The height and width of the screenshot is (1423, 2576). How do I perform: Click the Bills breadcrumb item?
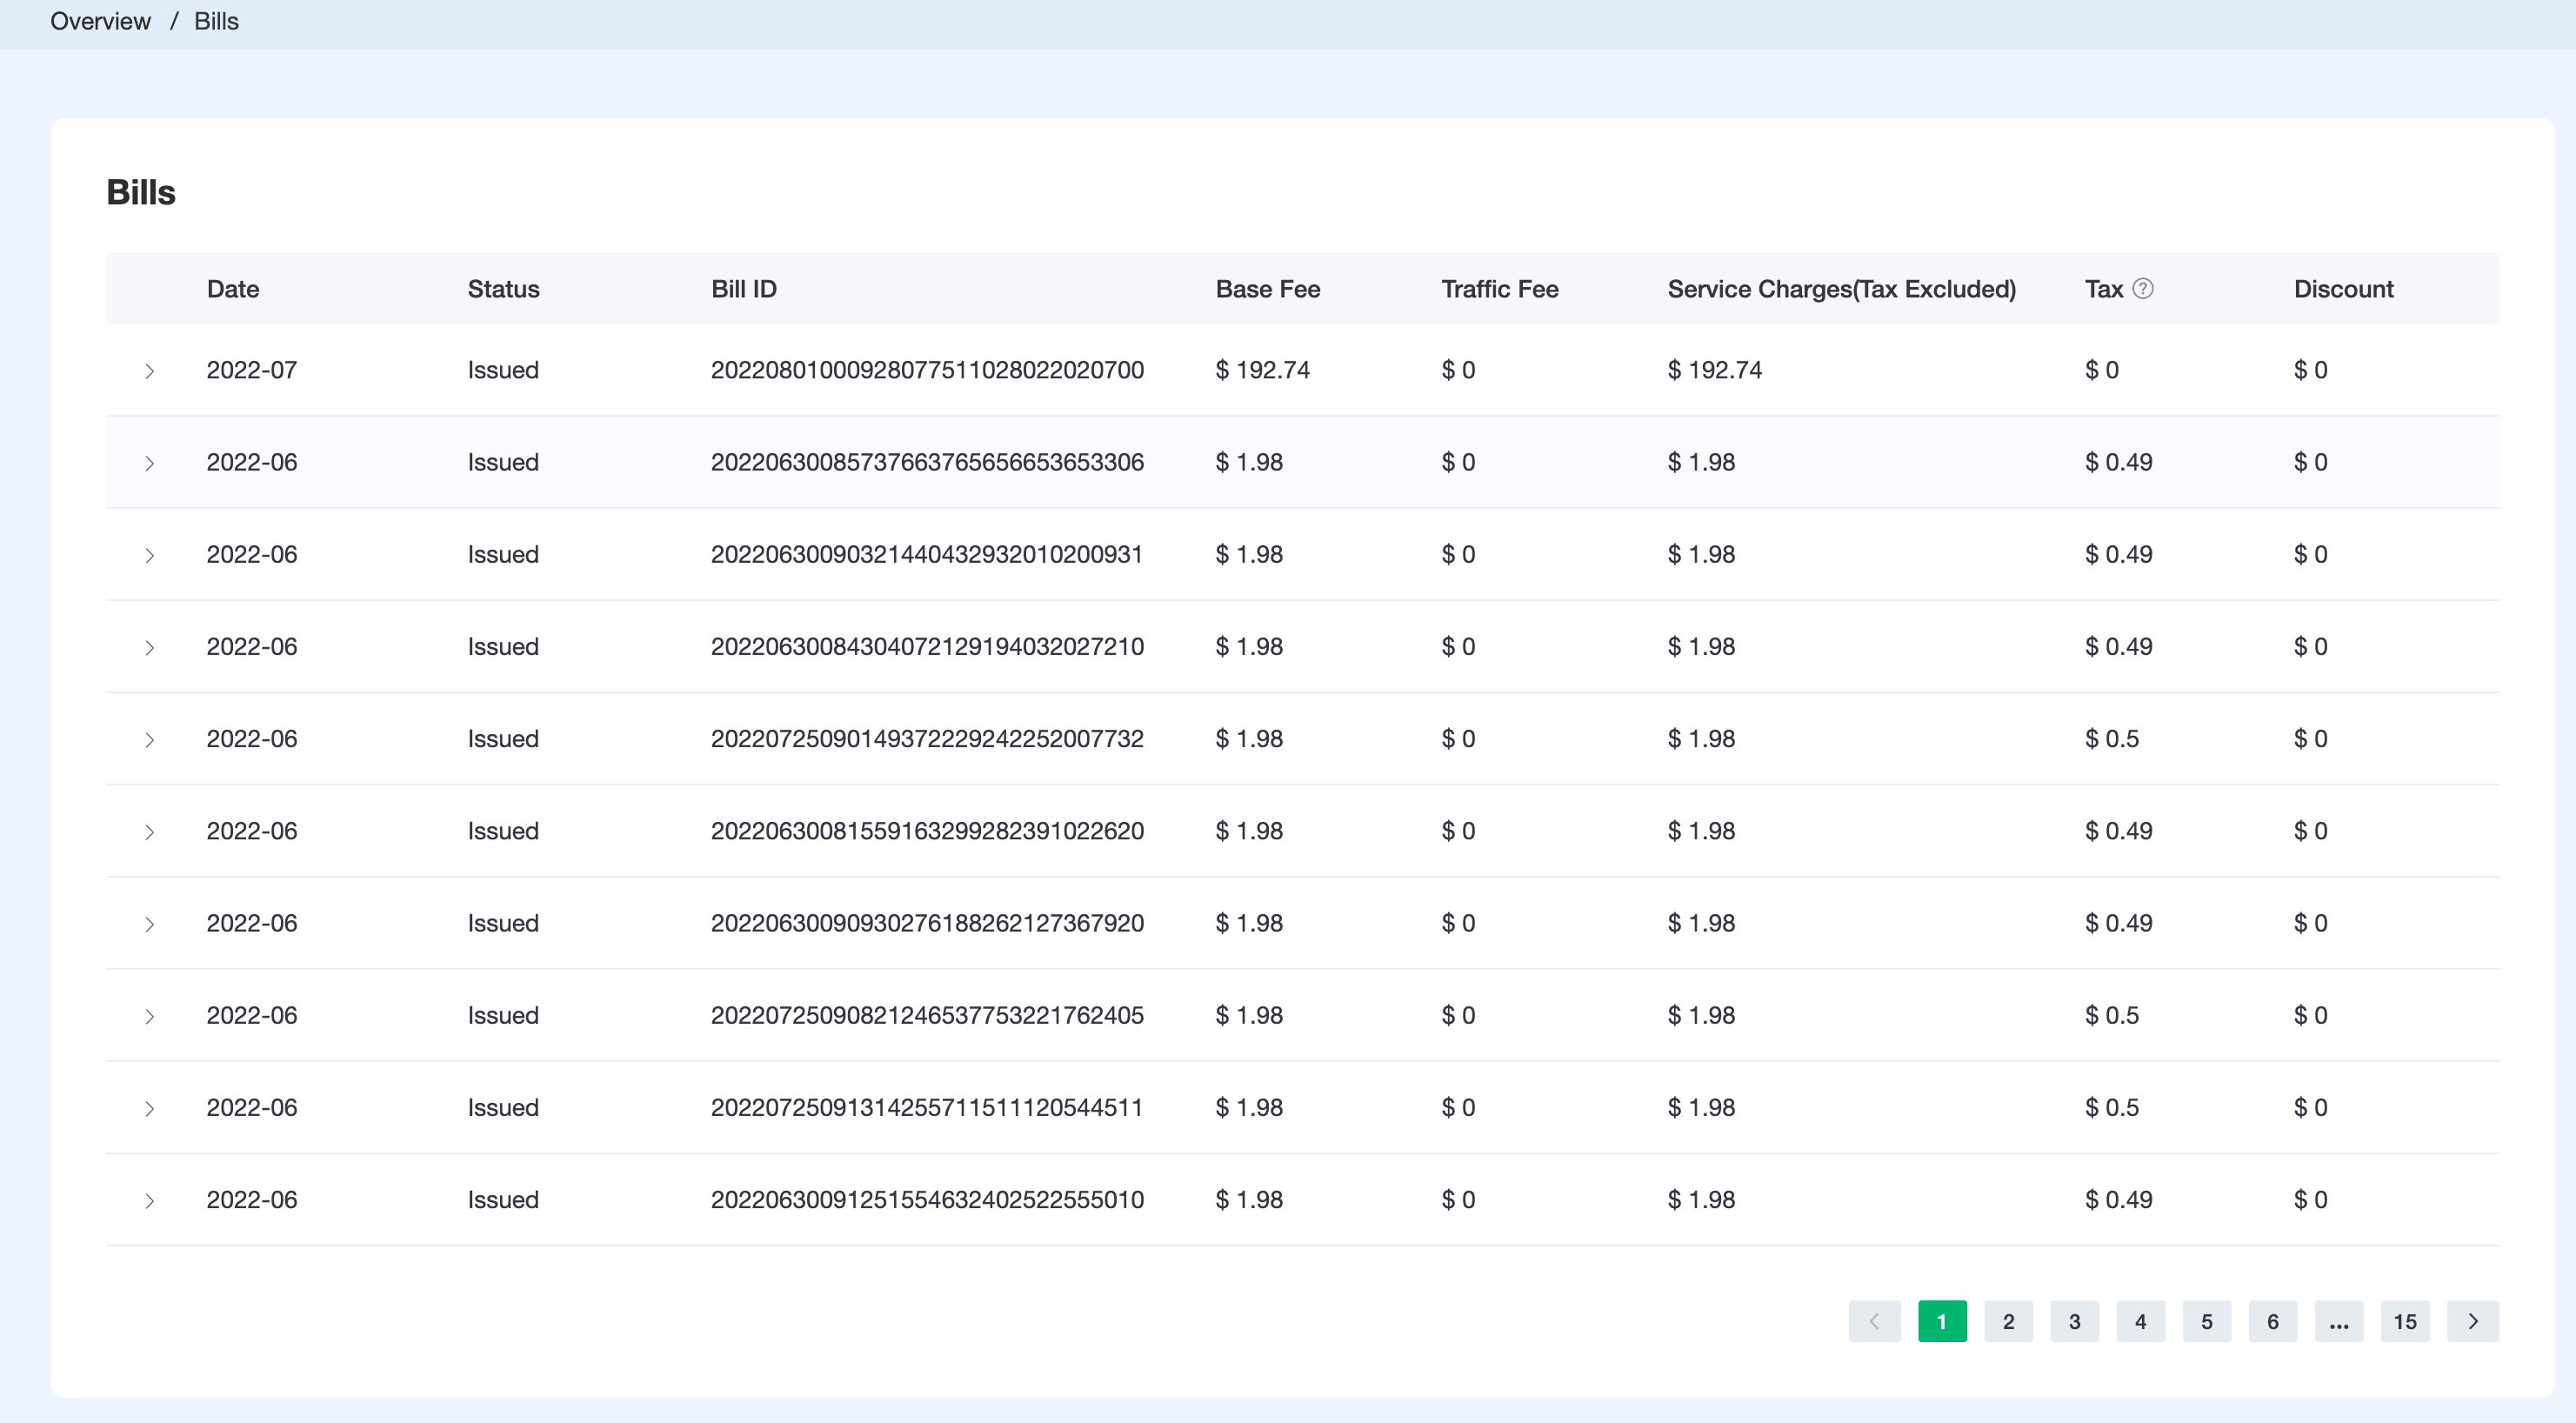pos(216,21)
